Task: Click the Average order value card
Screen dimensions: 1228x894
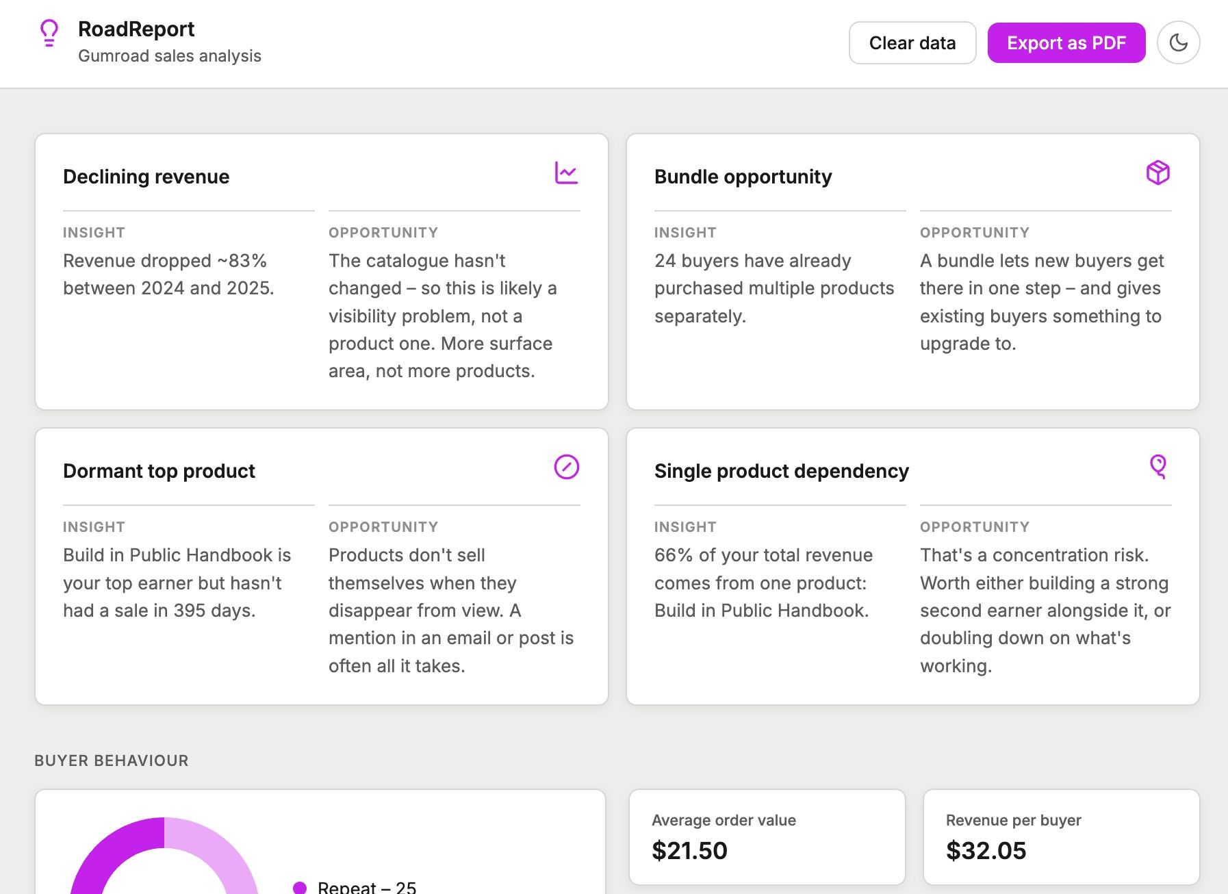Action: coord(767,836)
